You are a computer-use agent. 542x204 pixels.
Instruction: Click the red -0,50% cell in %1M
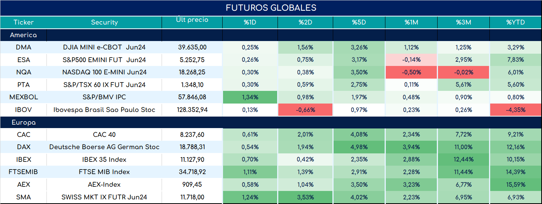pos(412,72)
